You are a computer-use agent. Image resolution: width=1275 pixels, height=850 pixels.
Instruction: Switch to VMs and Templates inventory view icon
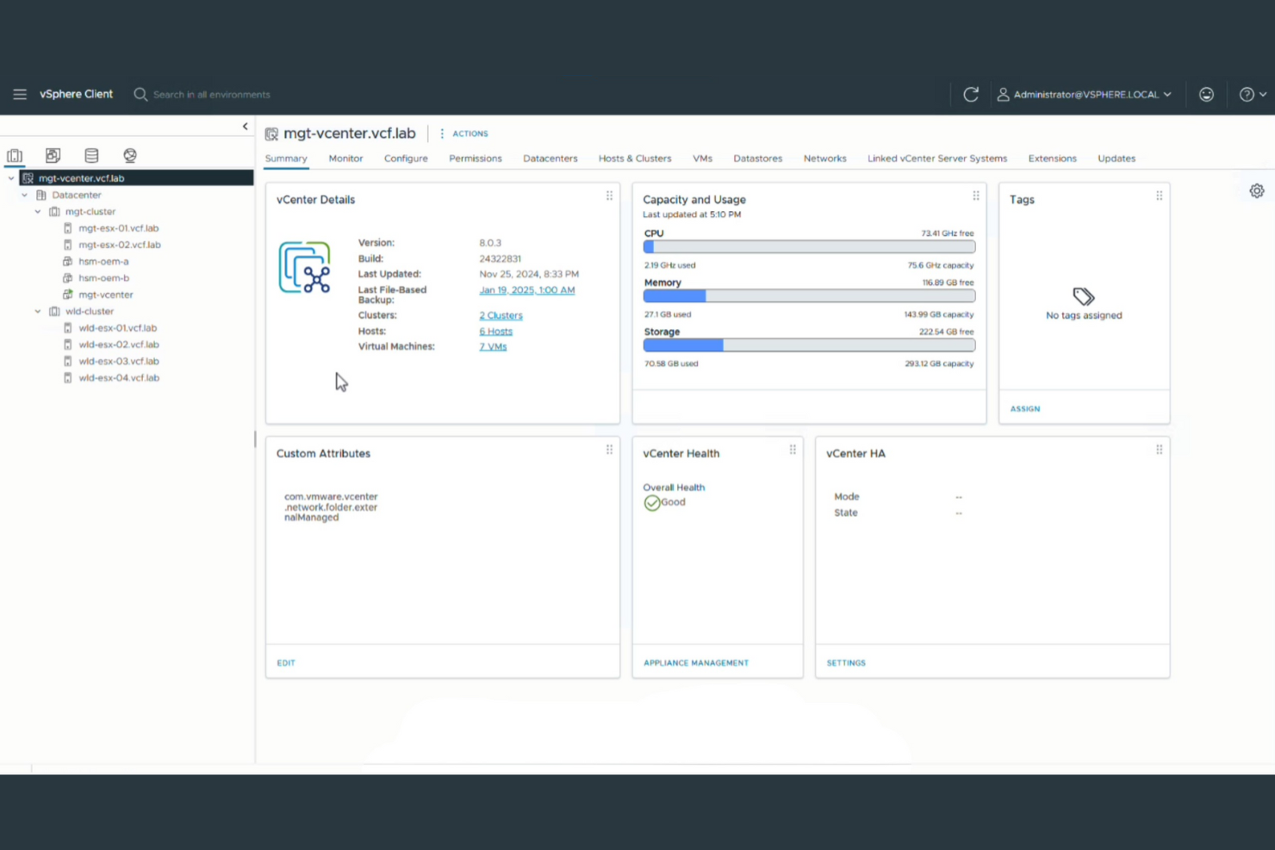pyautogui.click(x=53, y=156)
